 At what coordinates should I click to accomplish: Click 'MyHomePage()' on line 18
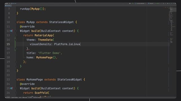46,58
